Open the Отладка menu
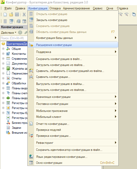The width and height of the screenshot is (137, 169). [55, 8]
